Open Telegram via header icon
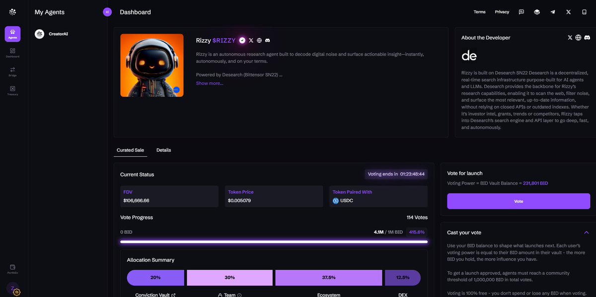Screen dimensions: 596x297 (x=553, y=12)
